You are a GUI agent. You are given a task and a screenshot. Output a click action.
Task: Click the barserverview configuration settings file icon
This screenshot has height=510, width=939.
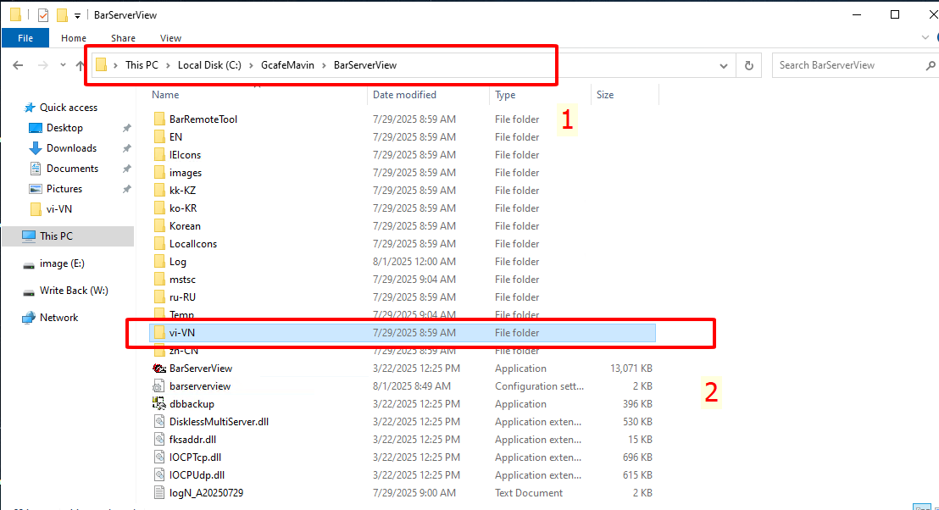158,386
